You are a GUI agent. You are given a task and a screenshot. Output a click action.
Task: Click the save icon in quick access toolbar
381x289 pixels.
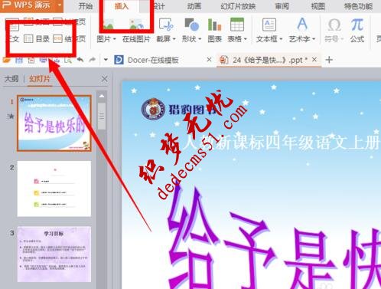19,61
